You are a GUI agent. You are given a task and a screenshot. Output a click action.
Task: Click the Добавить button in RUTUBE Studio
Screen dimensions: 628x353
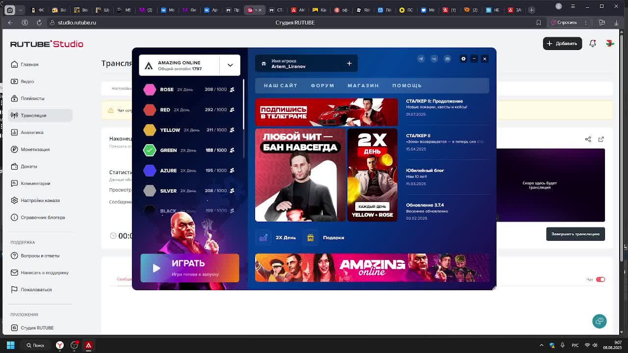coord(562,44)
